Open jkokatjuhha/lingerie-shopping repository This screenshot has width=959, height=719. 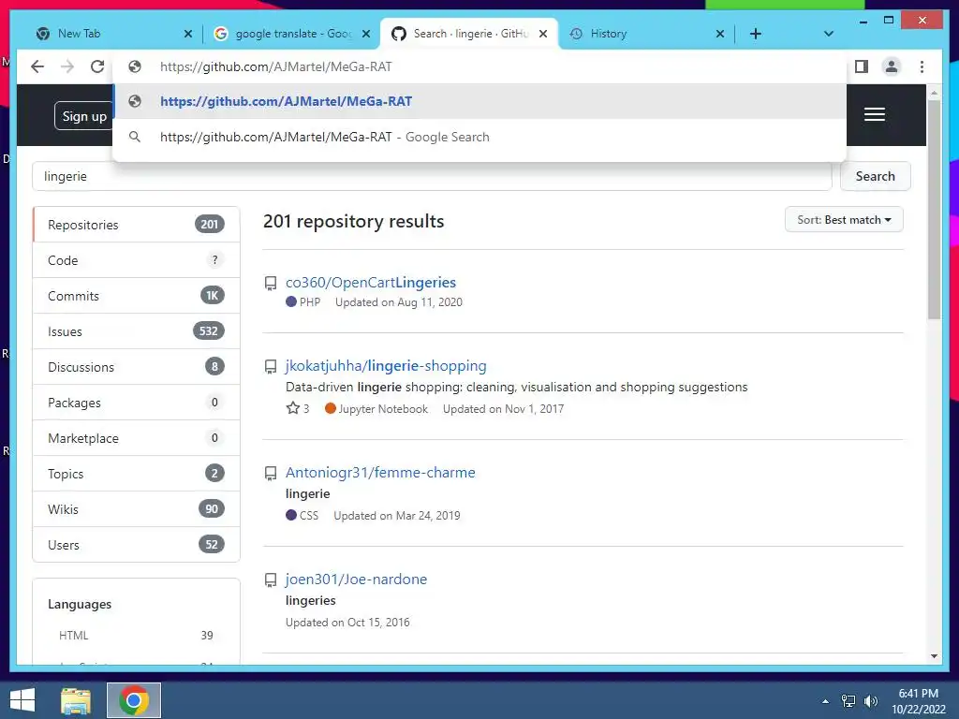click(386, 366)
